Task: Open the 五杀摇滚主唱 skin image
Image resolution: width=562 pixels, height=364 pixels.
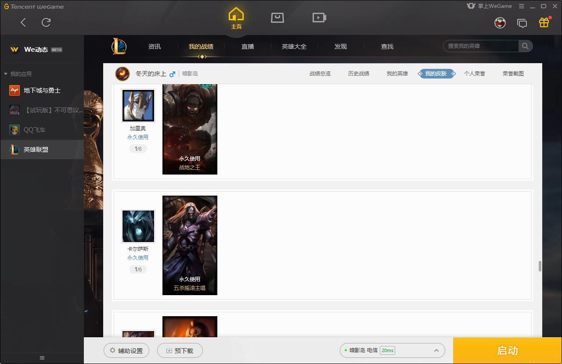Action: pos(190,245)
